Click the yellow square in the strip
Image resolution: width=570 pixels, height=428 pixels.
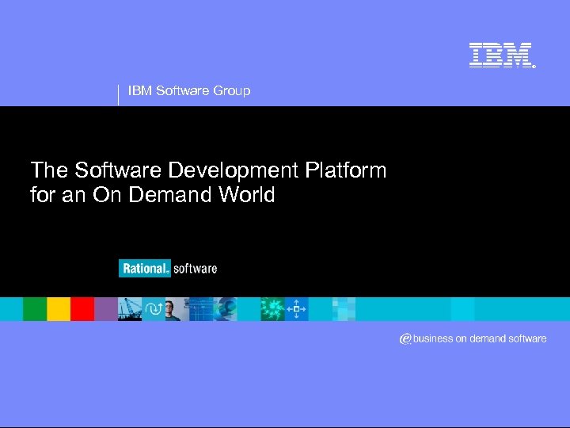59,309
